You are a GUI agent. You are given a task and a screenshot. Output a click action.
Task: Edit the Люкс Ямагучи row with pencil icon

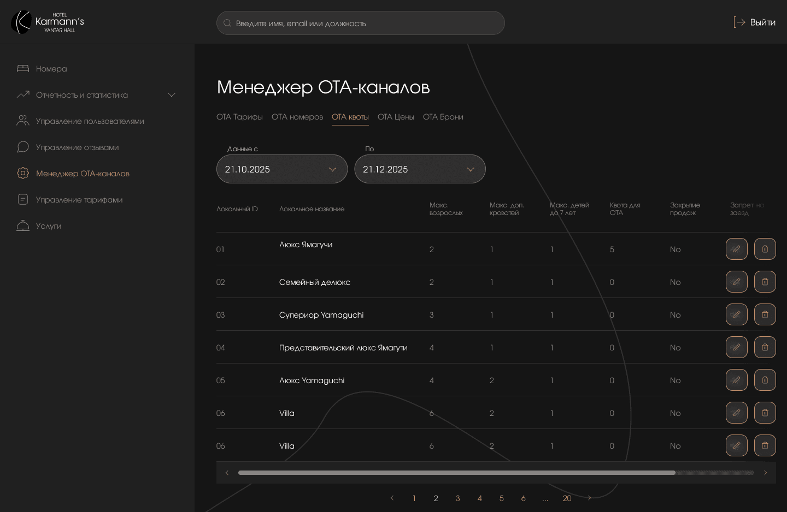pos(736,249)
